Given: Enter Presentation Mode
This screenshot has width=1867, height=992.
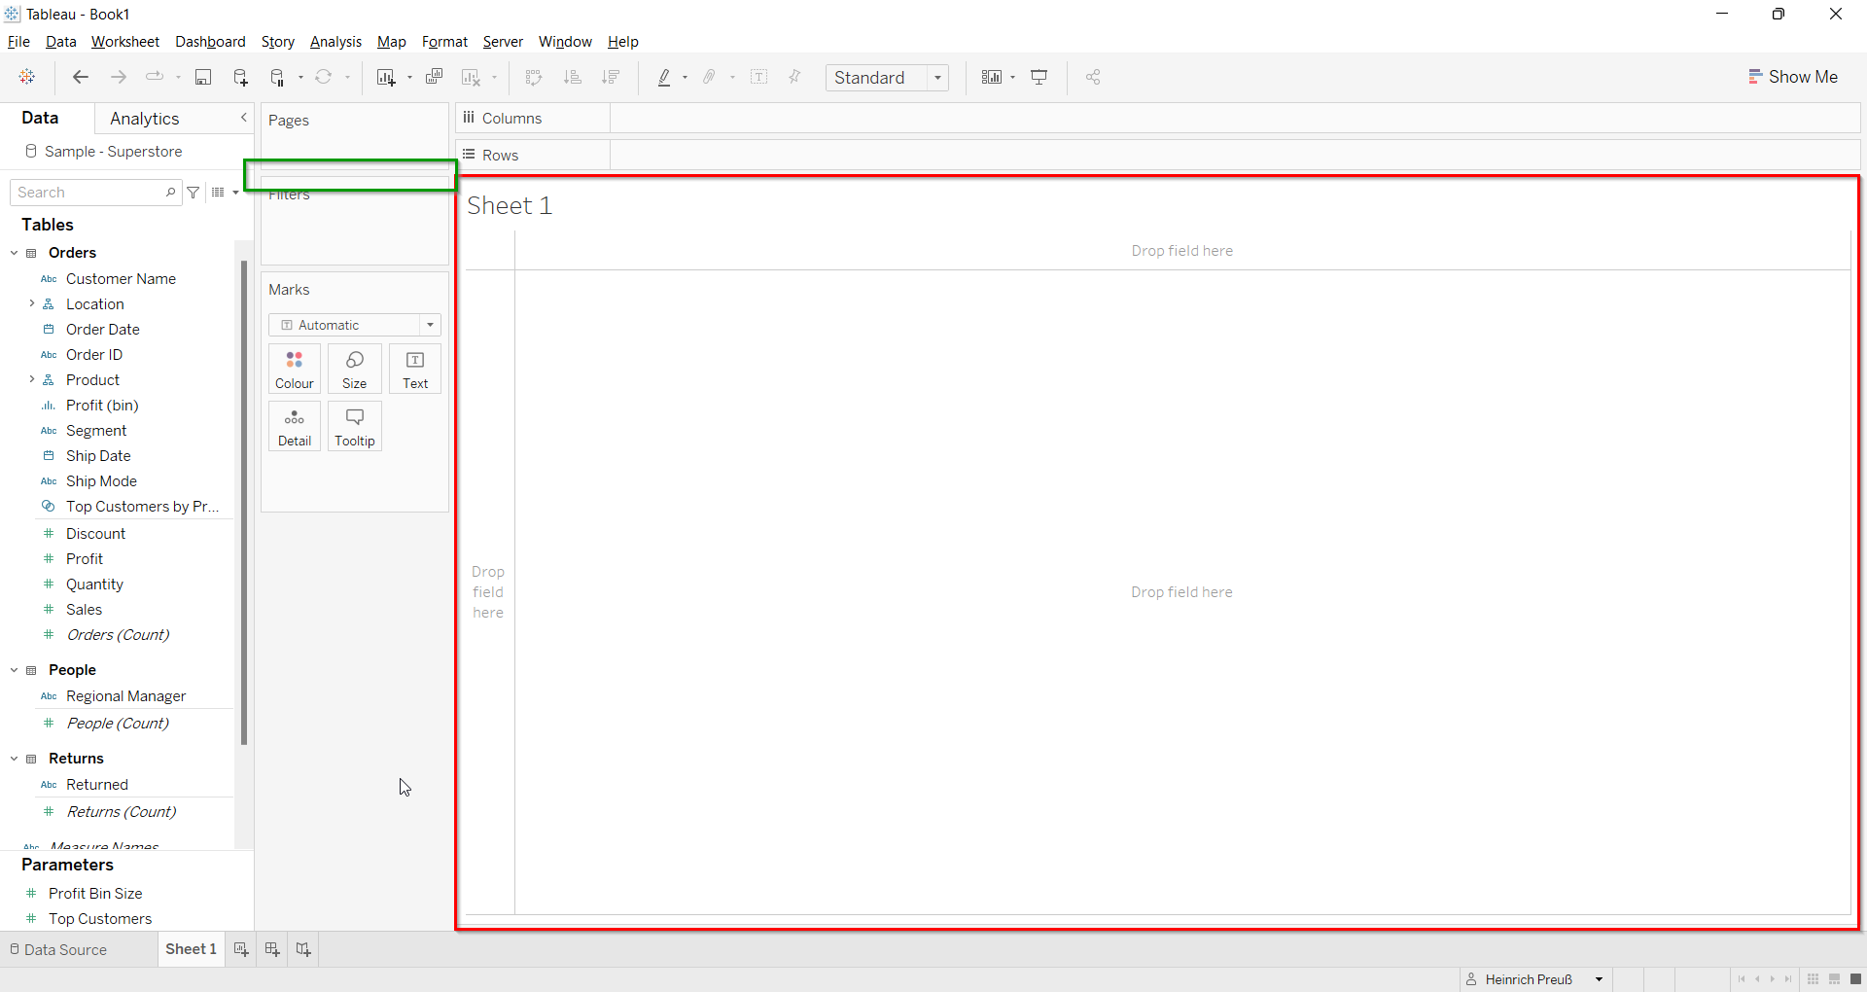Looking at the screenshot, I should 1039,77.
